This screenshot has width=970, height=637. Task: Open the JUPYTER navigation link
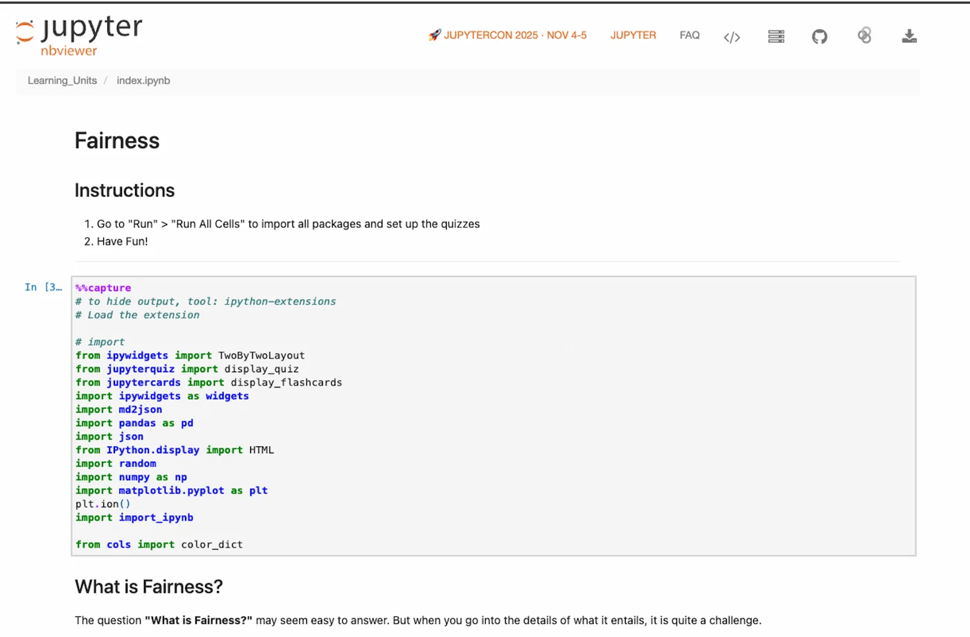(x=633, y=35)
